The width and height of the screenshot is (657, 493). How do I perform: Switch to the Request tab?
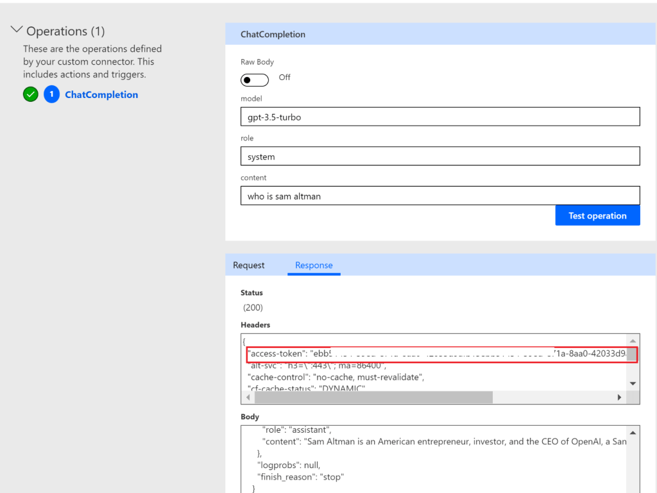click(x=248, y=265)
